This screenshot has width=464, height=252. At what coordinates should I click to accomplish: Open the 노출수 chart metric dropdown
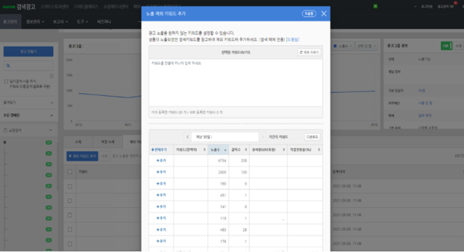pos(342,46)
